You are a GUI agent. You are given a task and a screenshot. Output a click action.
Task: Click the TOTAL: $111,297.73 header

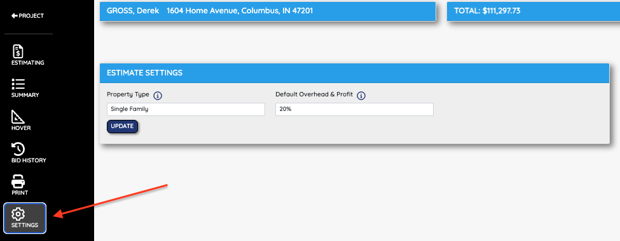534,11
